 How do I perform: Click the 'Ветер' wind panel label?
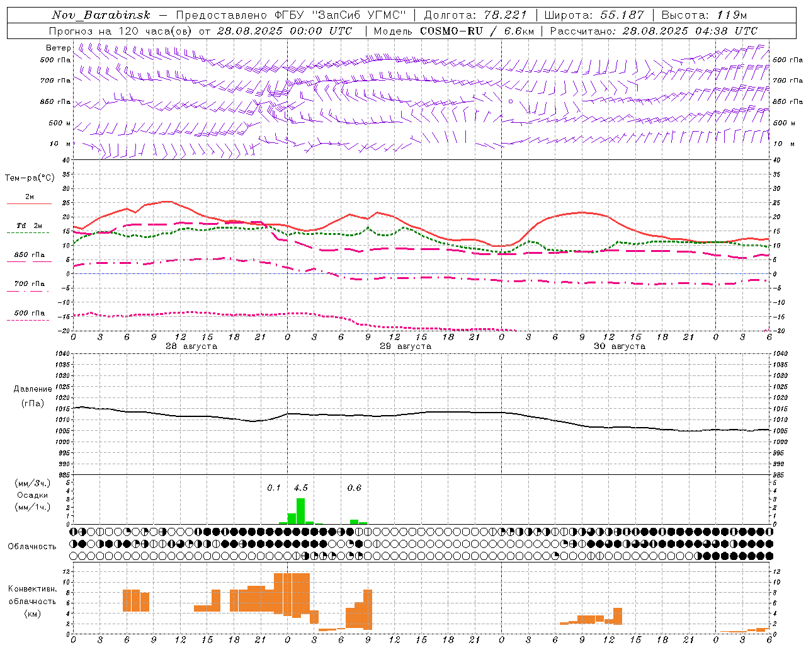pyautogui.click(x=59, y=48)
